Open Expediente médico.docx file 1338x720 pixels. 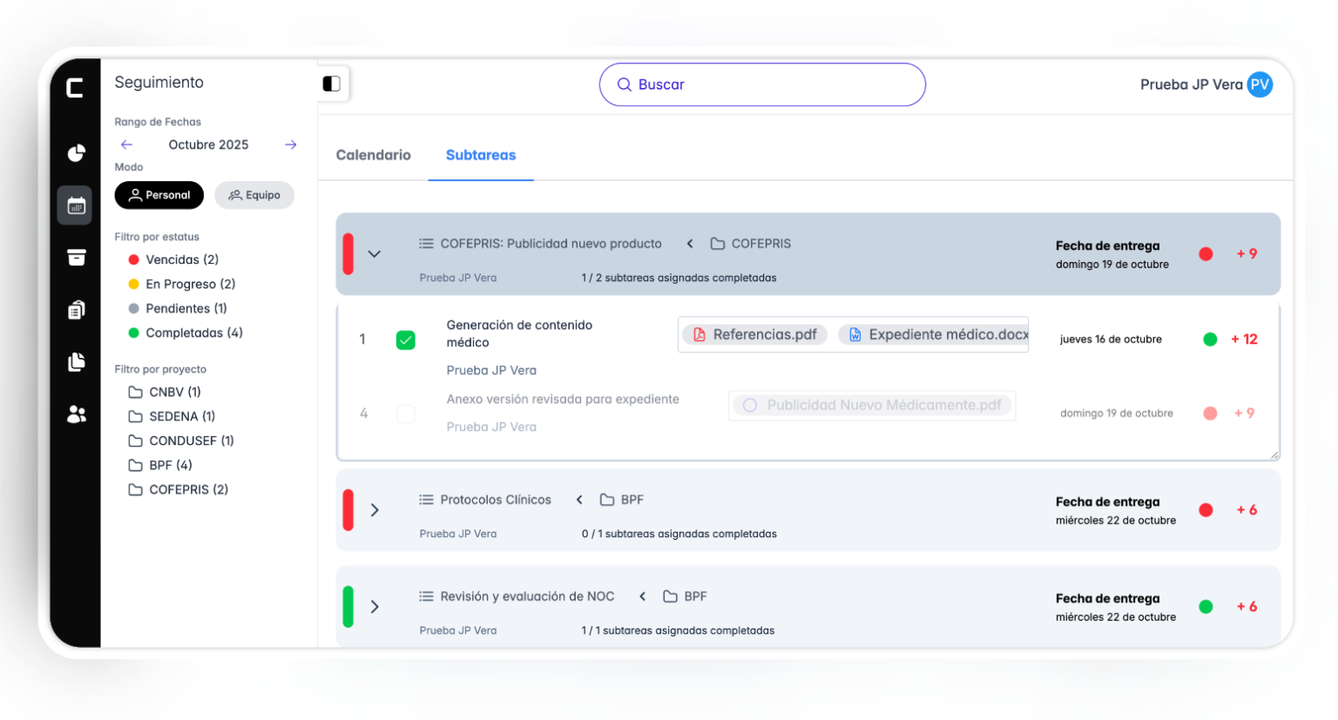coord(937,334)
